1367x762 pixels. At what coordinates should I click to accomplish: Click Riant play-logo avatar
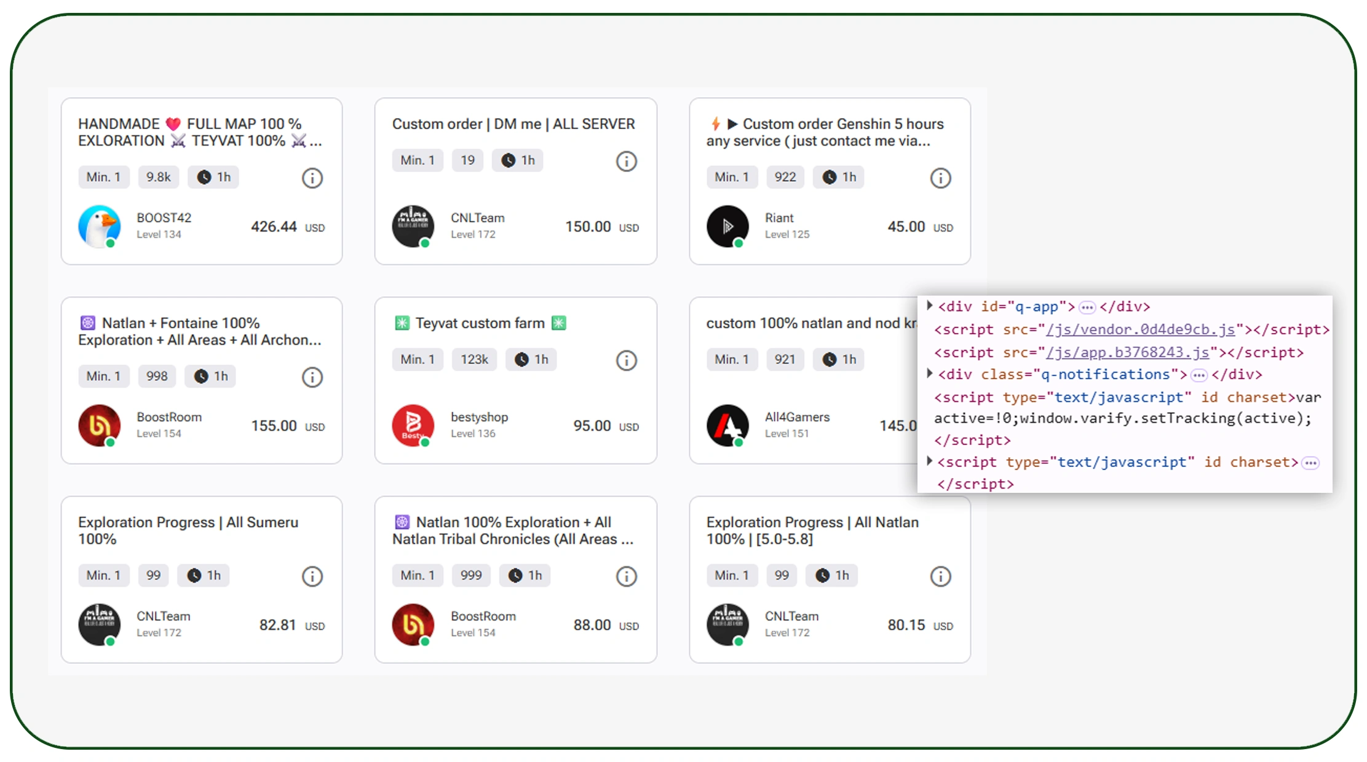pyautogui.click(x=727, y=226)
